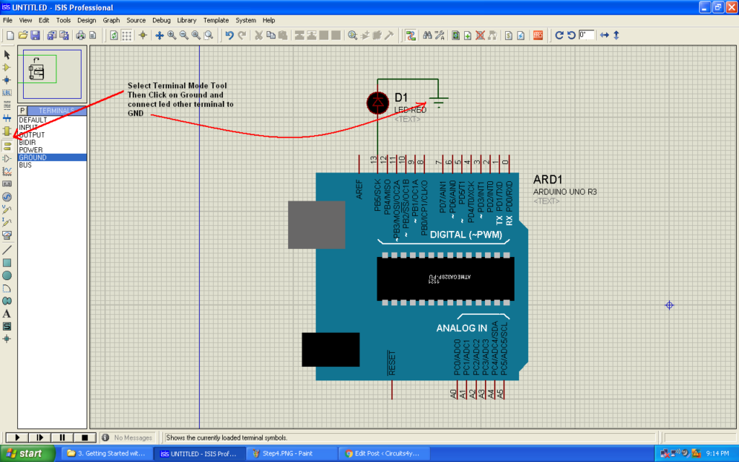Select the 2D Circle drawing tool

click(6, 275)
